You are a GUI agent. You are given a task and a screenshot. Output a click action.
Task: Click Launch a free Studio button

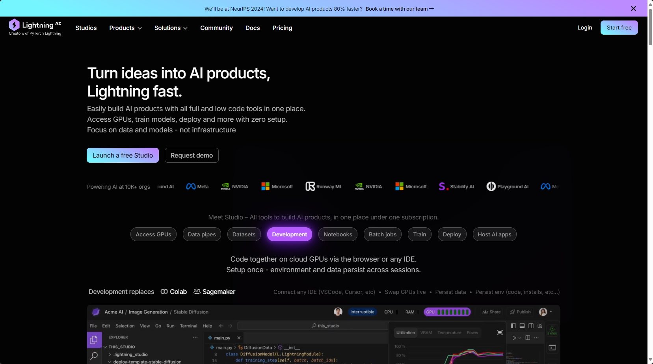click(x=123, y=155)
